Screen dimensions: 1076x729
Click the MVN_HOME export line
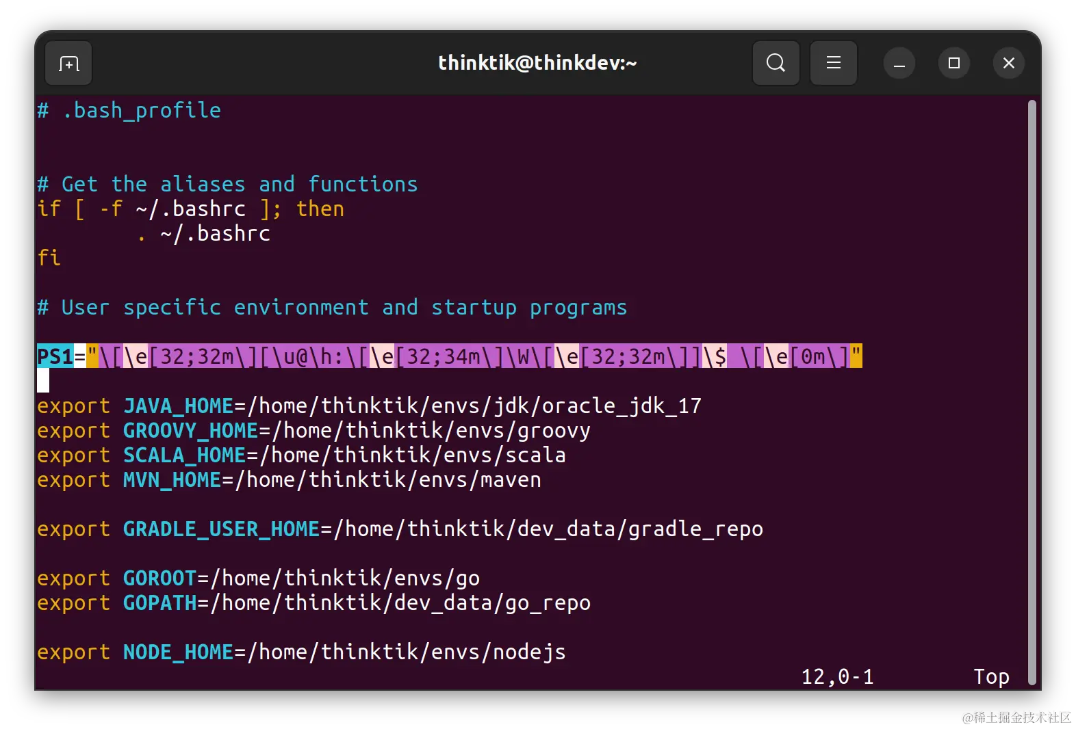(289, 479)
